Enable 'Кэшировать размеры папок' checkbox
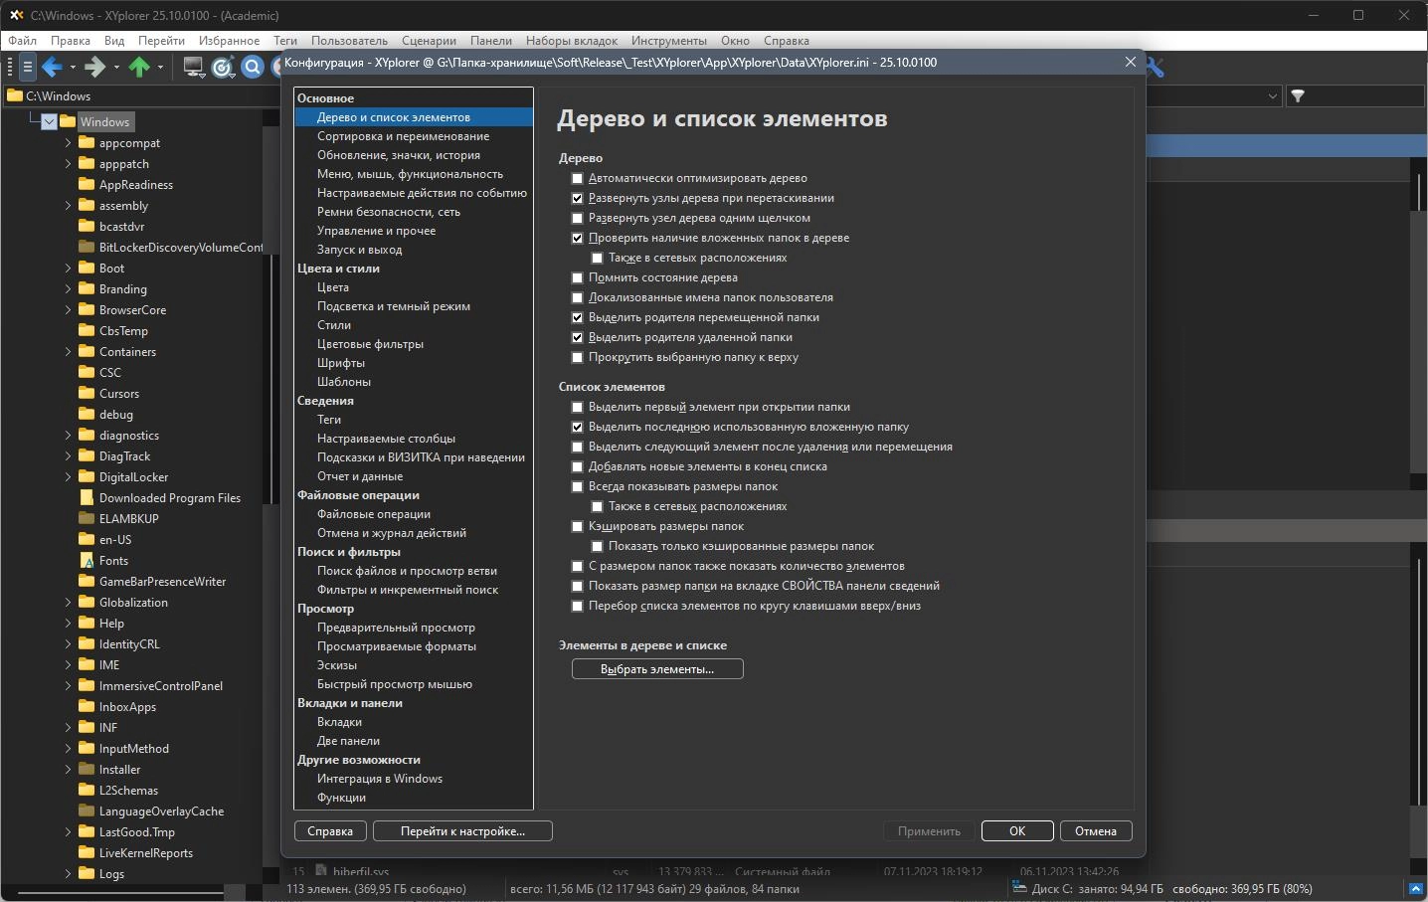Screen dimensions: 1428x902 [577, 526]
